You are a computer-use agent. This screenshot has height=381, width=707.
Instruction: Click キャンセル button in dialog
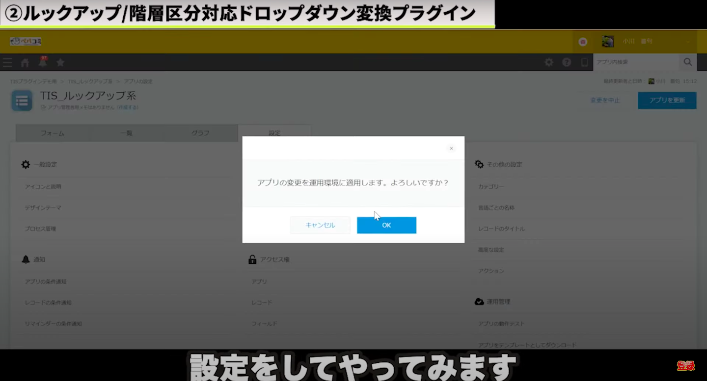[320, 225]
